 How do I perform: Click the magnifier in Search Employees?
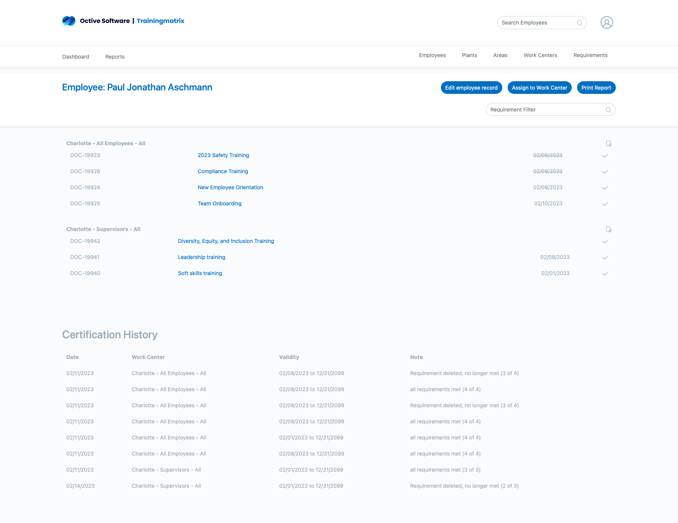coord(579,23)
